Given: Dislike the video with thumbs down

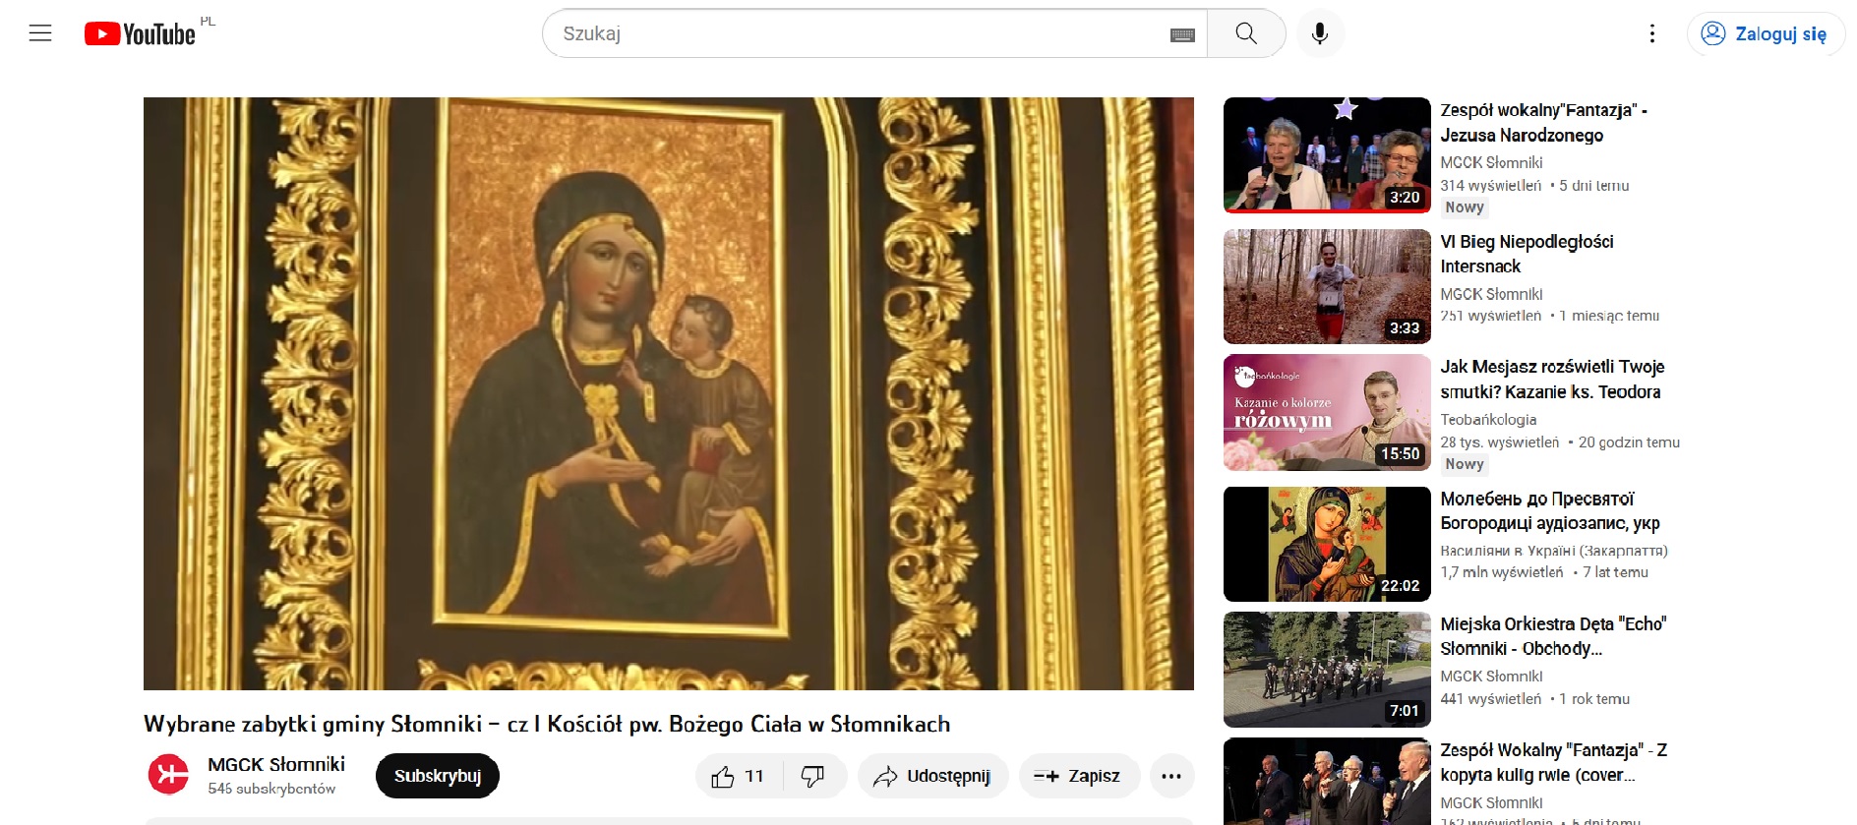Looking at the screenshot, I should click(813, 776).
